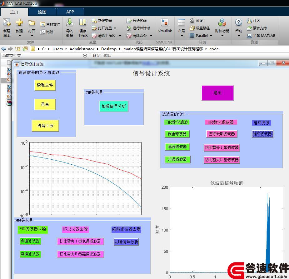Click denoise panel High-pass (高通滤波器) button

[30, 254]
